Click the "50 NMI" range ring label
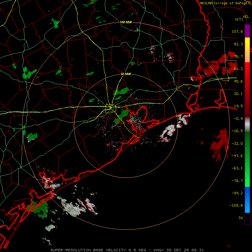 (x=126, y=74)
